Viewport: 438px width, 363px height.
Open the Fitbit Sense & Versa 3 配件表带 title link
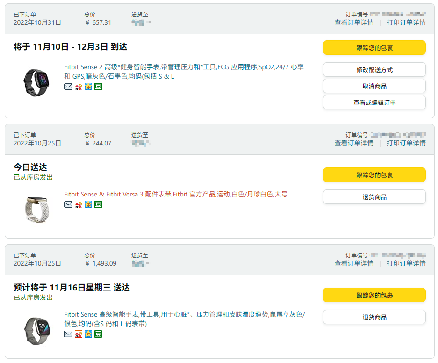coord(175,194)
